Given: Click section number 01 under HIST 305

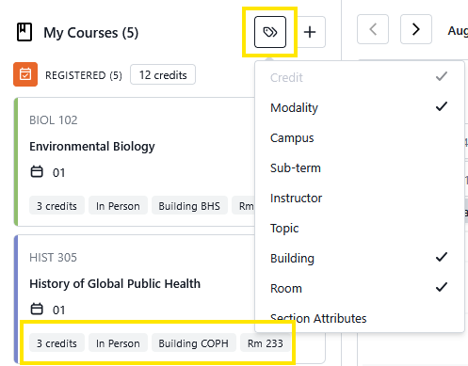Looking at the screenshot, I should [58, 310].
